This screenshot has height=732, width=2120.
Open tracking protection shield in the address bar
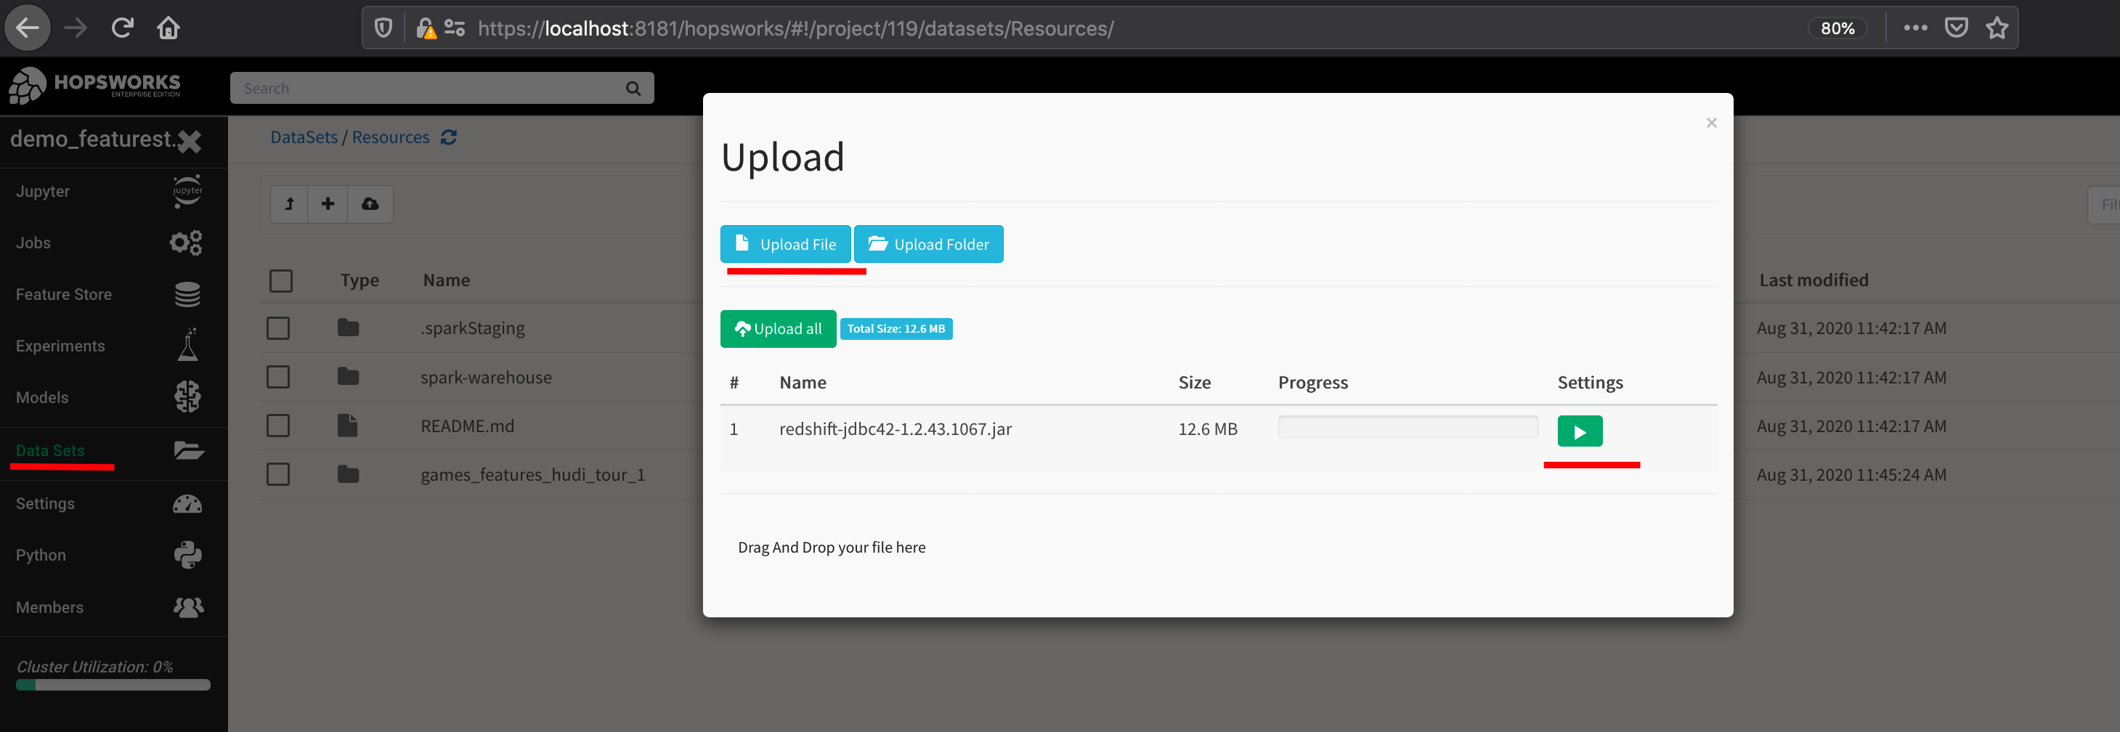coord(383,28)
